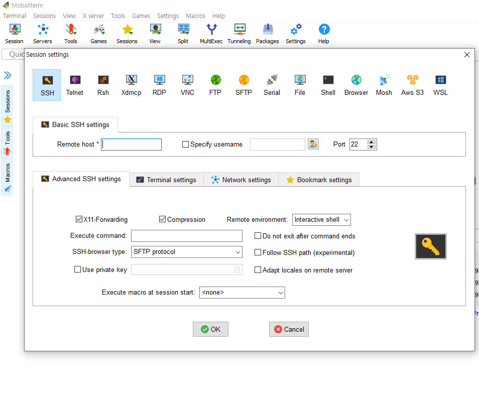
Task: Browse for private key file icon
Action: pos(237,269)
